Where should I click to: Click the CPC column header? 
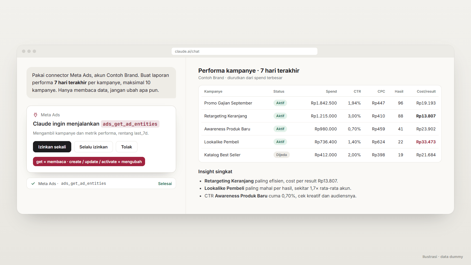coord(381,92)
